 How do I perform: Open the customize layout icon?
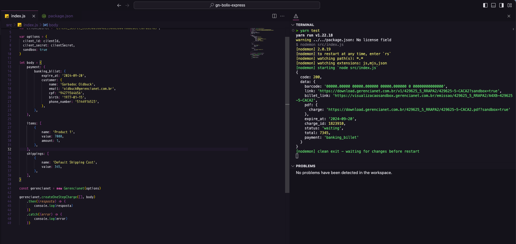coord(509,5)
